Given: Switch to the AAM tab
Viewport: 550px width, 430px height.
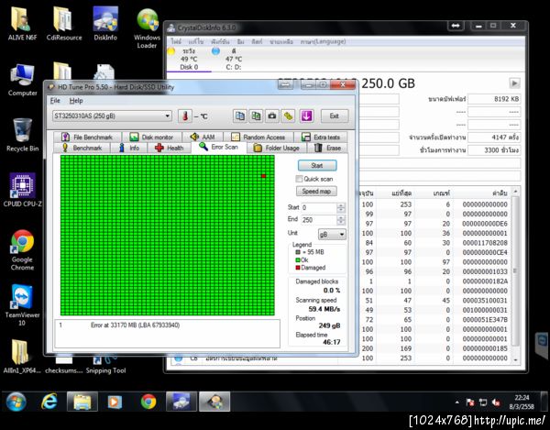Looking at the screenshot, I should pos(202,138).
